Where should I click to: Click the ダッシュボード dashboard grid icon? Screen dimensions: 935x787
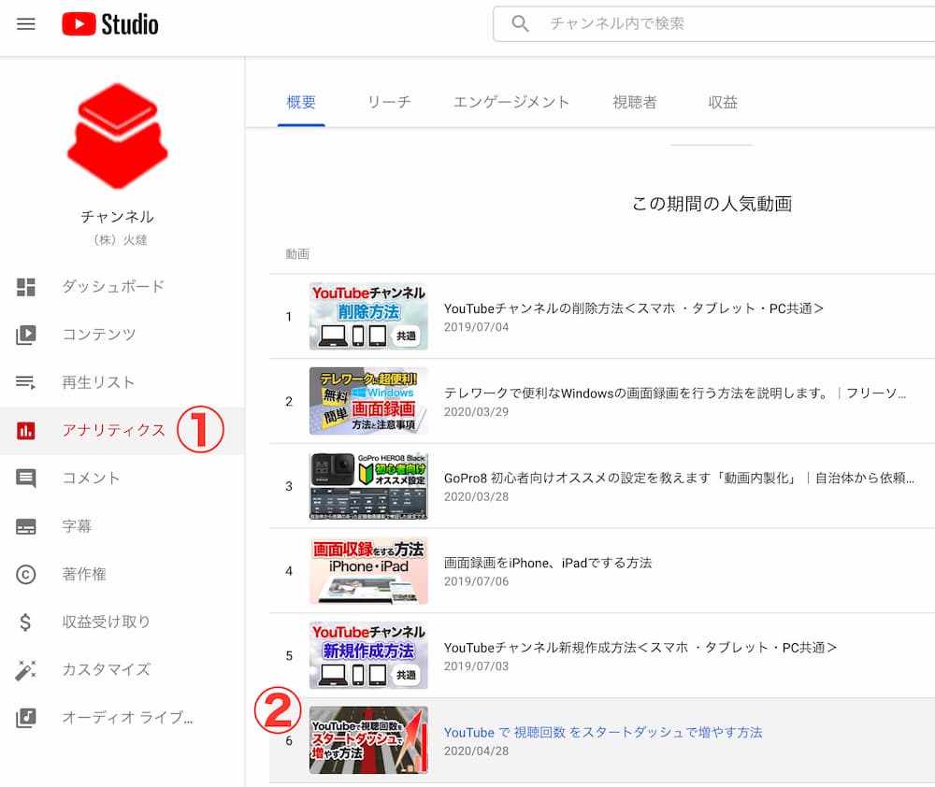[x=25, y=287]
